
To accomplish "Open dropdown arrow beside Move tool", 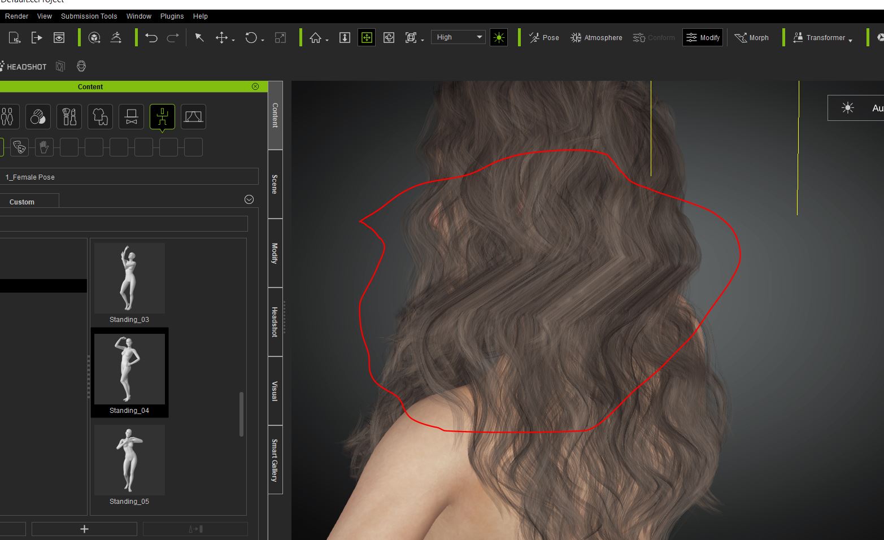I will (233, 40).
